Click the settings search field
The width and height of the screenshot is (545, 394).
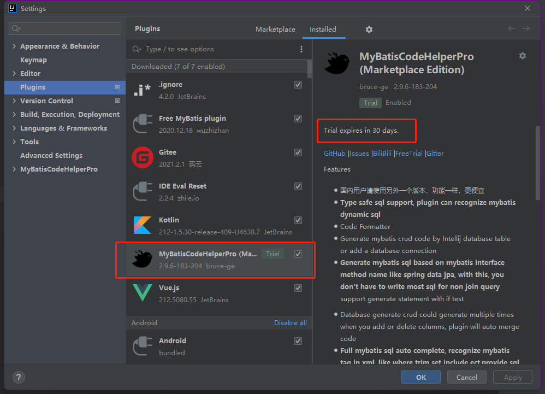point(65,28)
